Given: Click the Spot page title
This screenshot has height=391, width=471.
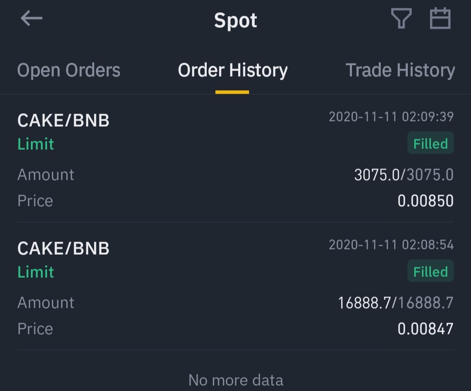Looking at the screenshot, I should [x=235, y=20].
